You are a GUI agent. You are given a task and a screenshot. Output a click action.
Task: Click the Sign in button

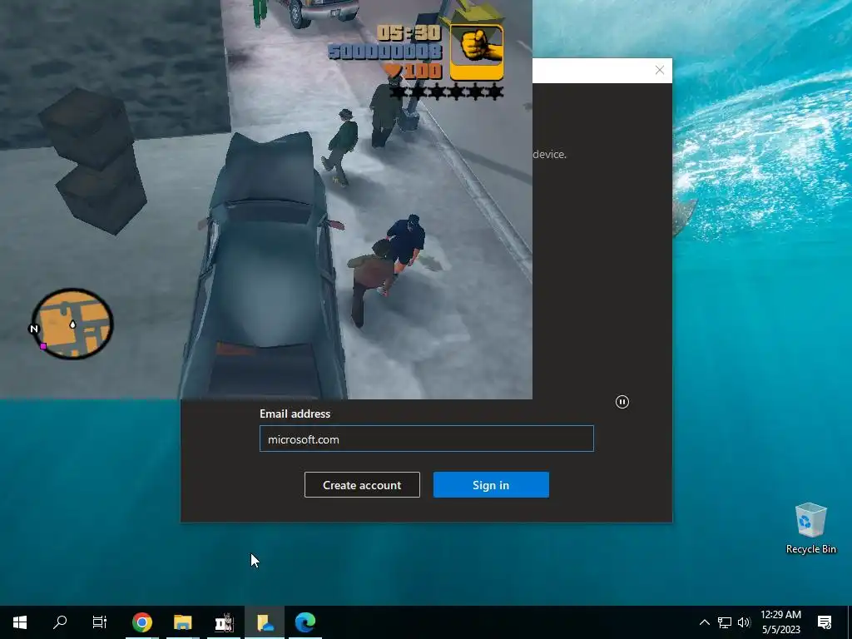[491, 485]
